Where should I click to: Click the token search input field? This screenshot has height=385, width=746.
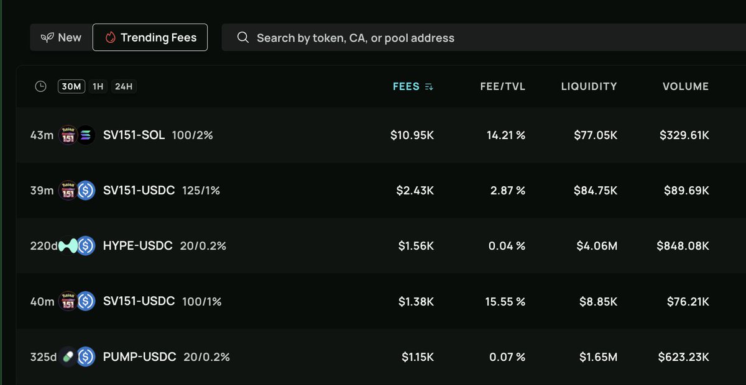(484, 38)
